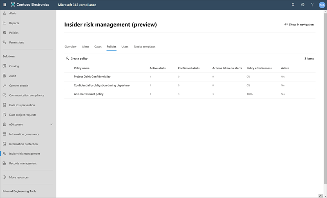
Task: Click the Information protection lock icon
Action: (x=4, y=144)
